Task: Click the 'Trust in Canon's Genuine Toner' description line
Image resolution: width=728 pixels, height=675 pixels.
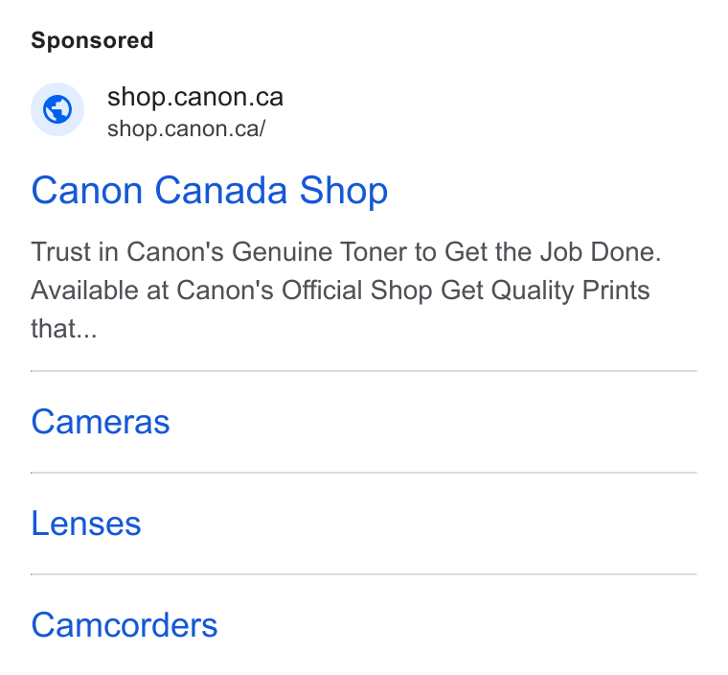Action: (x=346, y=252)
